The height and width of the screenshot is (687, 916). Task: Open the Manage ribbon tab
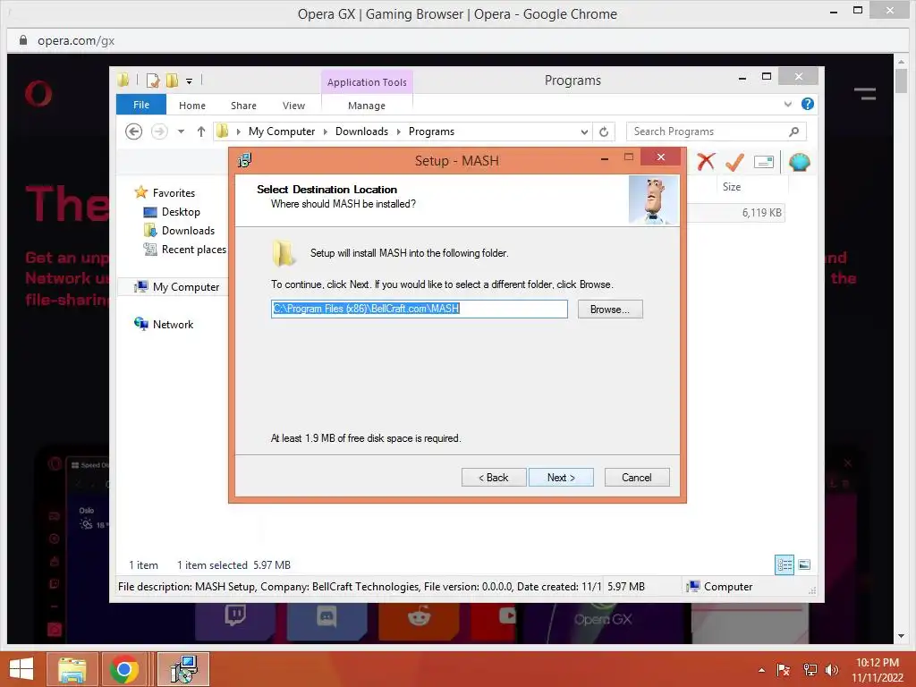(x=367, y=106)
